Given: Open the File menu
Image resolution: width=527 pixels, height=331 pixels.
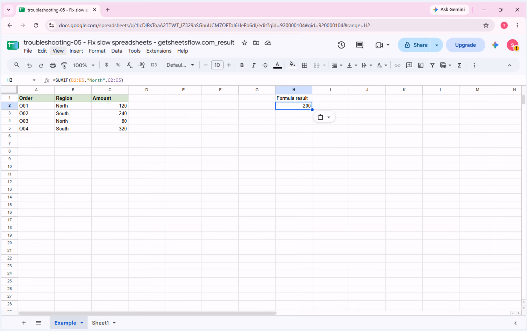Looking at the screenshot, I should click(28, 51).
